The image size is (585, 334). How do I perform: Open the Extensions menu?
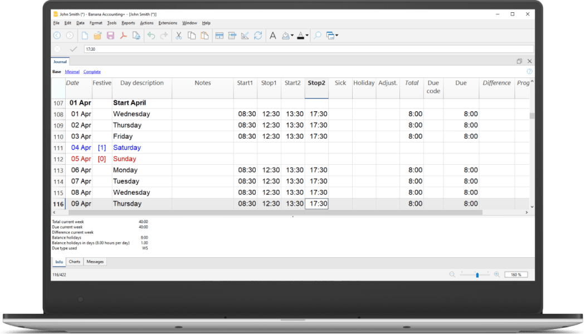click(x=167, y=23)
